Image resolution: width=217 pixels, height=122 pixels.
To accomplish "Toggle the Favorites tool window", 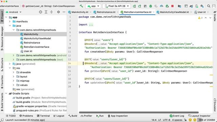I will click(2, 82).
